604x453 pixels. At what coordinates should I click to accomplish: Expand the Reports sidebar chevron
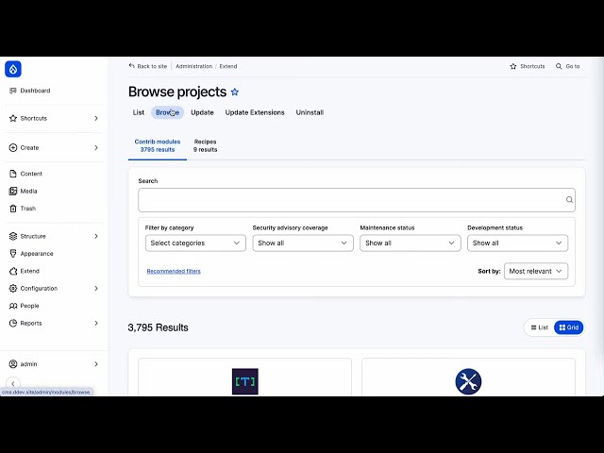coord(96,323)
